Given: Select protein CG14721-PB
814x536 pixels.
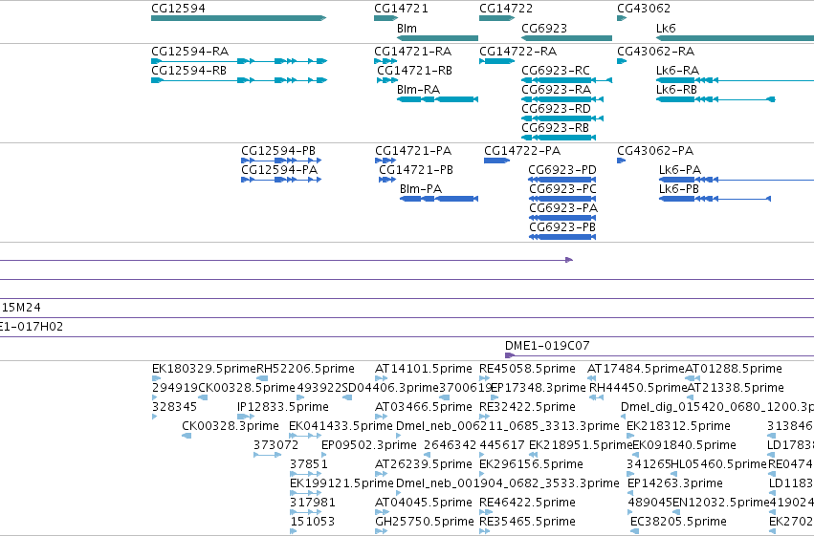Looking at the screenshot, I should pyautogui.click(x=387, y=180).
